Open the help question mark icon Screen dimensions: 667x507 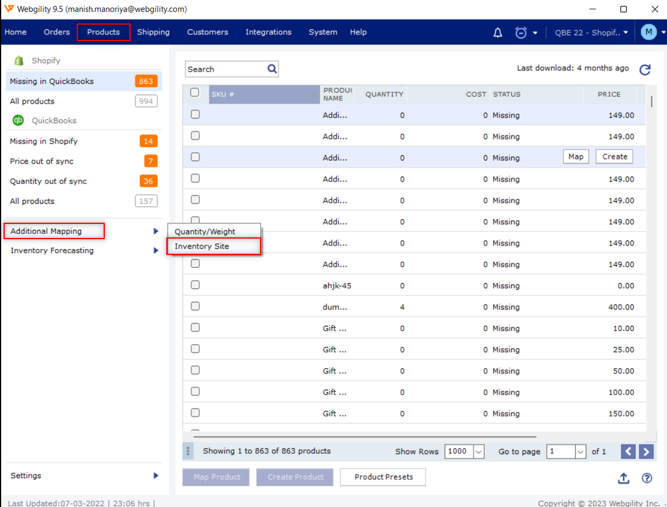click(x=647, y=478)
